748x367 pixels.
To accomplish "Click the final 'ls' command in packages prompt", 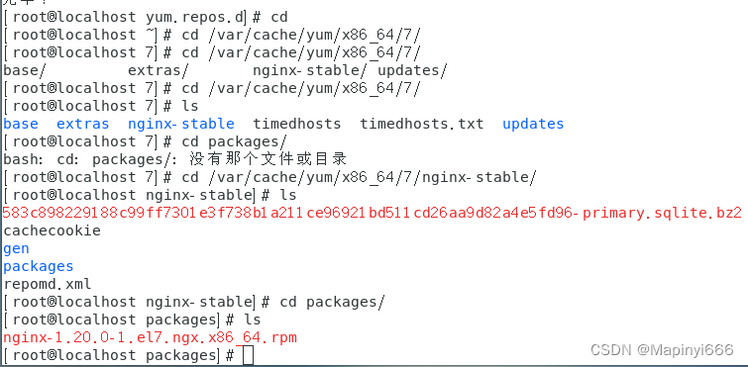I will [x=253, y=320].
